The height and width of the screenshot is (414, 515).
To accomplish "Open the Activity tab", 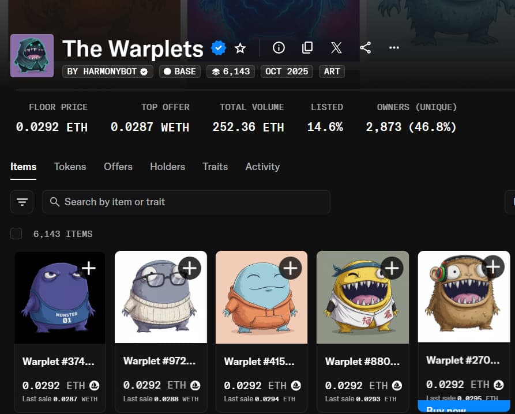I will click(262, 167).
